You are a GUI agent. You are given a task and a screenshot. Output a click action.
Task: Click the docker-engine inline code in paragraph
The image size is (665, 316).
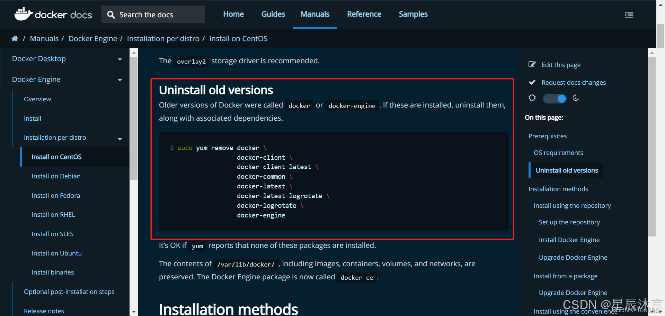click(x=352, y=106)
